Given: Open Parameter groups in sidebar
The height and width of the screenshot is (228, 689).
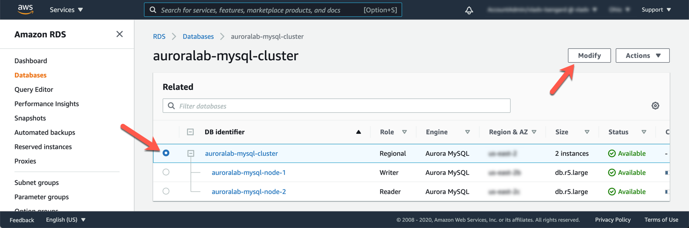Looking at the screenshot, I should click(42, 197).
